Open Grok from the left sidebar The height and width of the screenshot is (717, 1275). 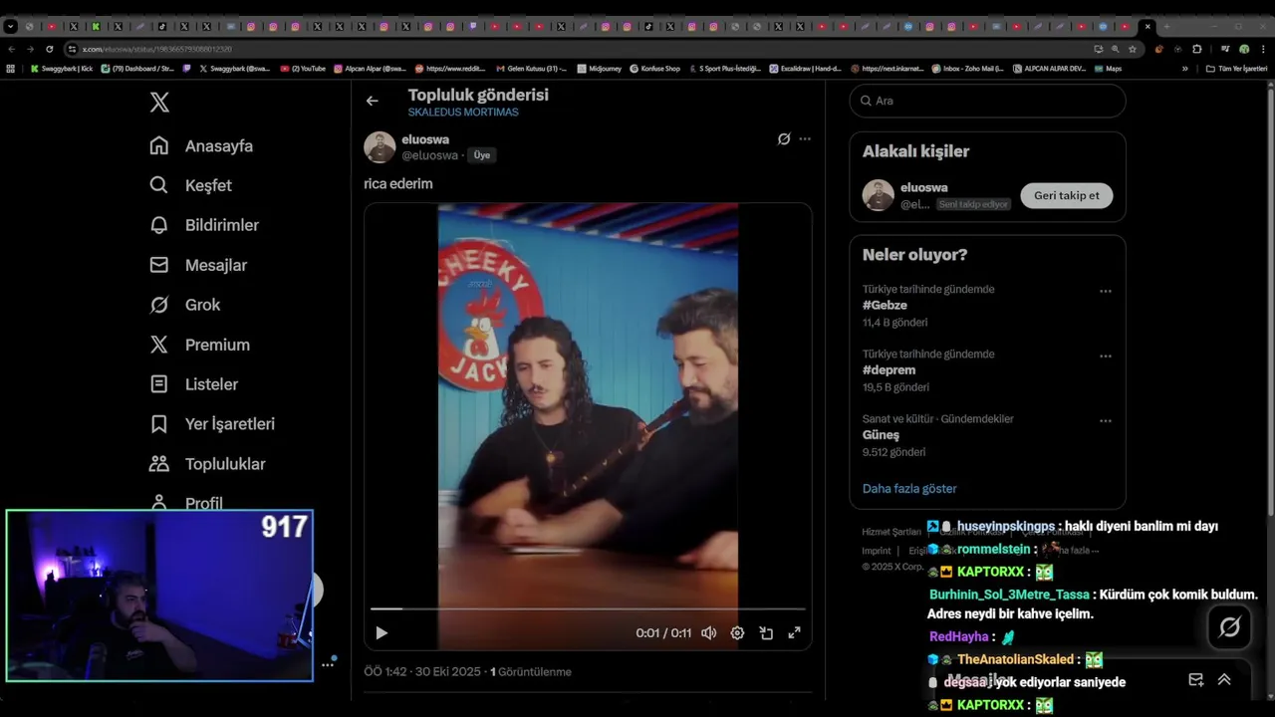[185, 305]
